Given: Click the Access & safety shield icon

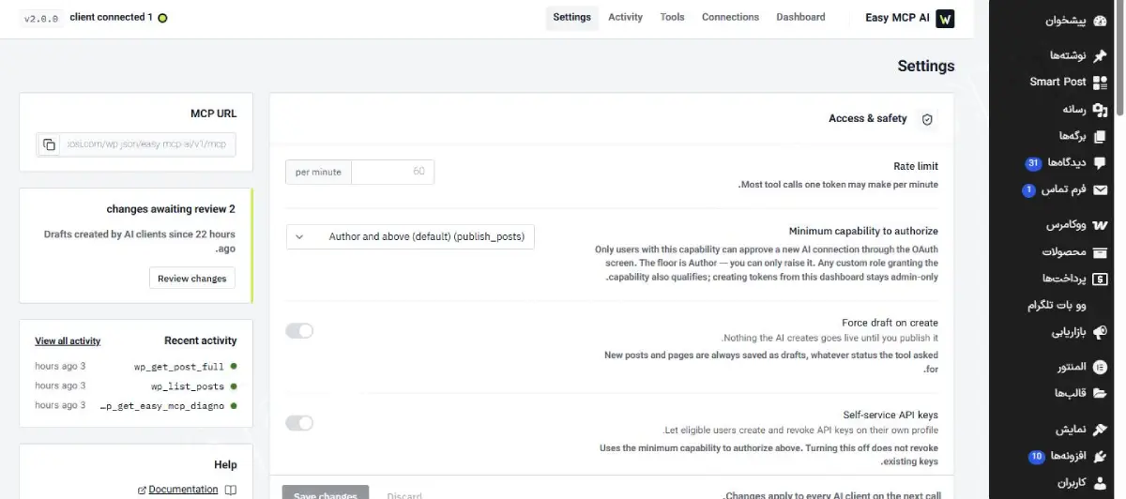Looking at the screenshot, I should (927, 119).
